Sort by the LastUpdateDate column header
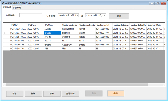Image resolution: width=168 pixels, height=101 pixels. pos(121,25)
